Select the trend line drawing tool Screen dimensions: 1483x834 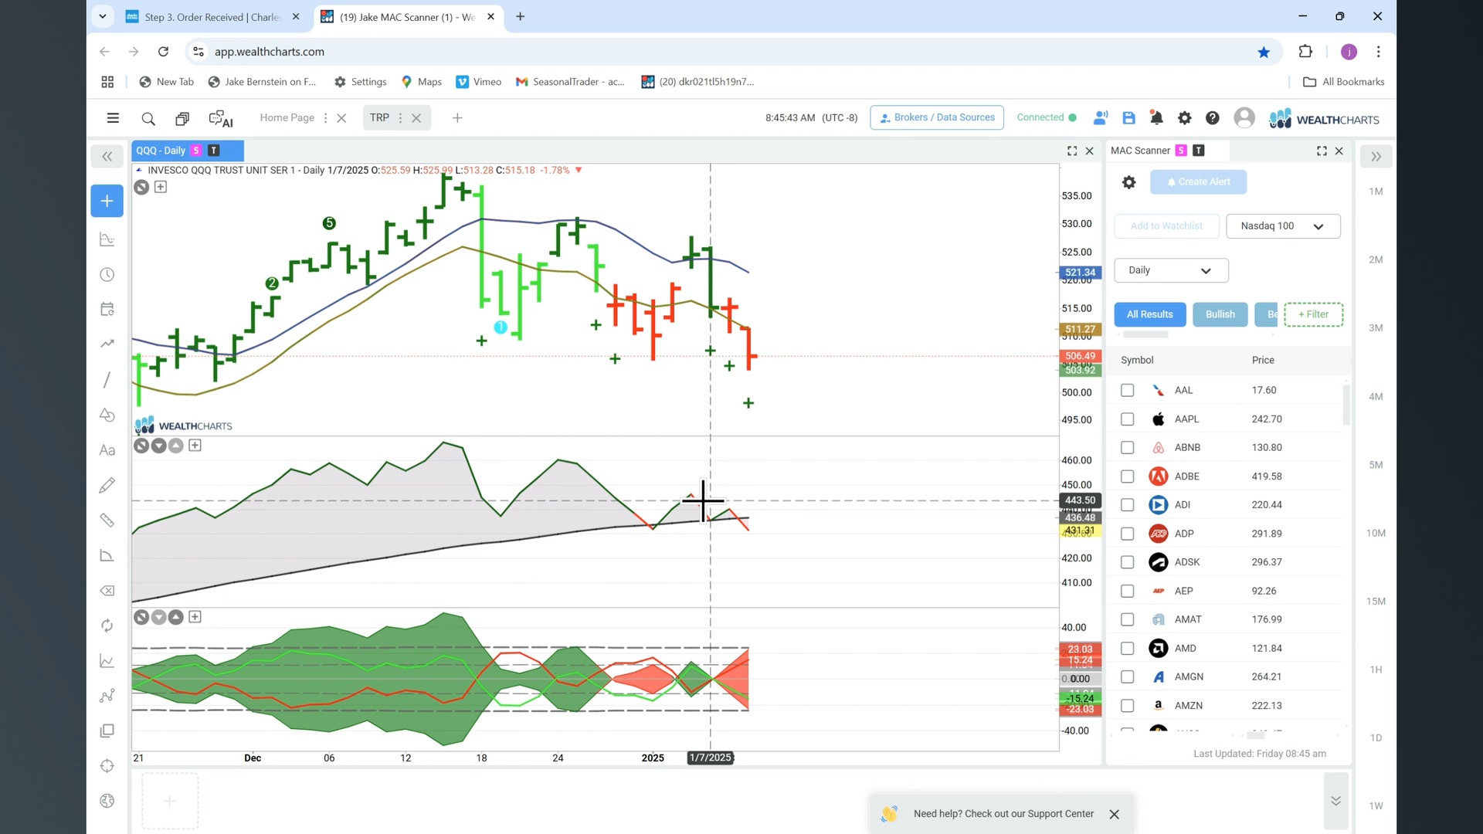click(x=107, y=380)
